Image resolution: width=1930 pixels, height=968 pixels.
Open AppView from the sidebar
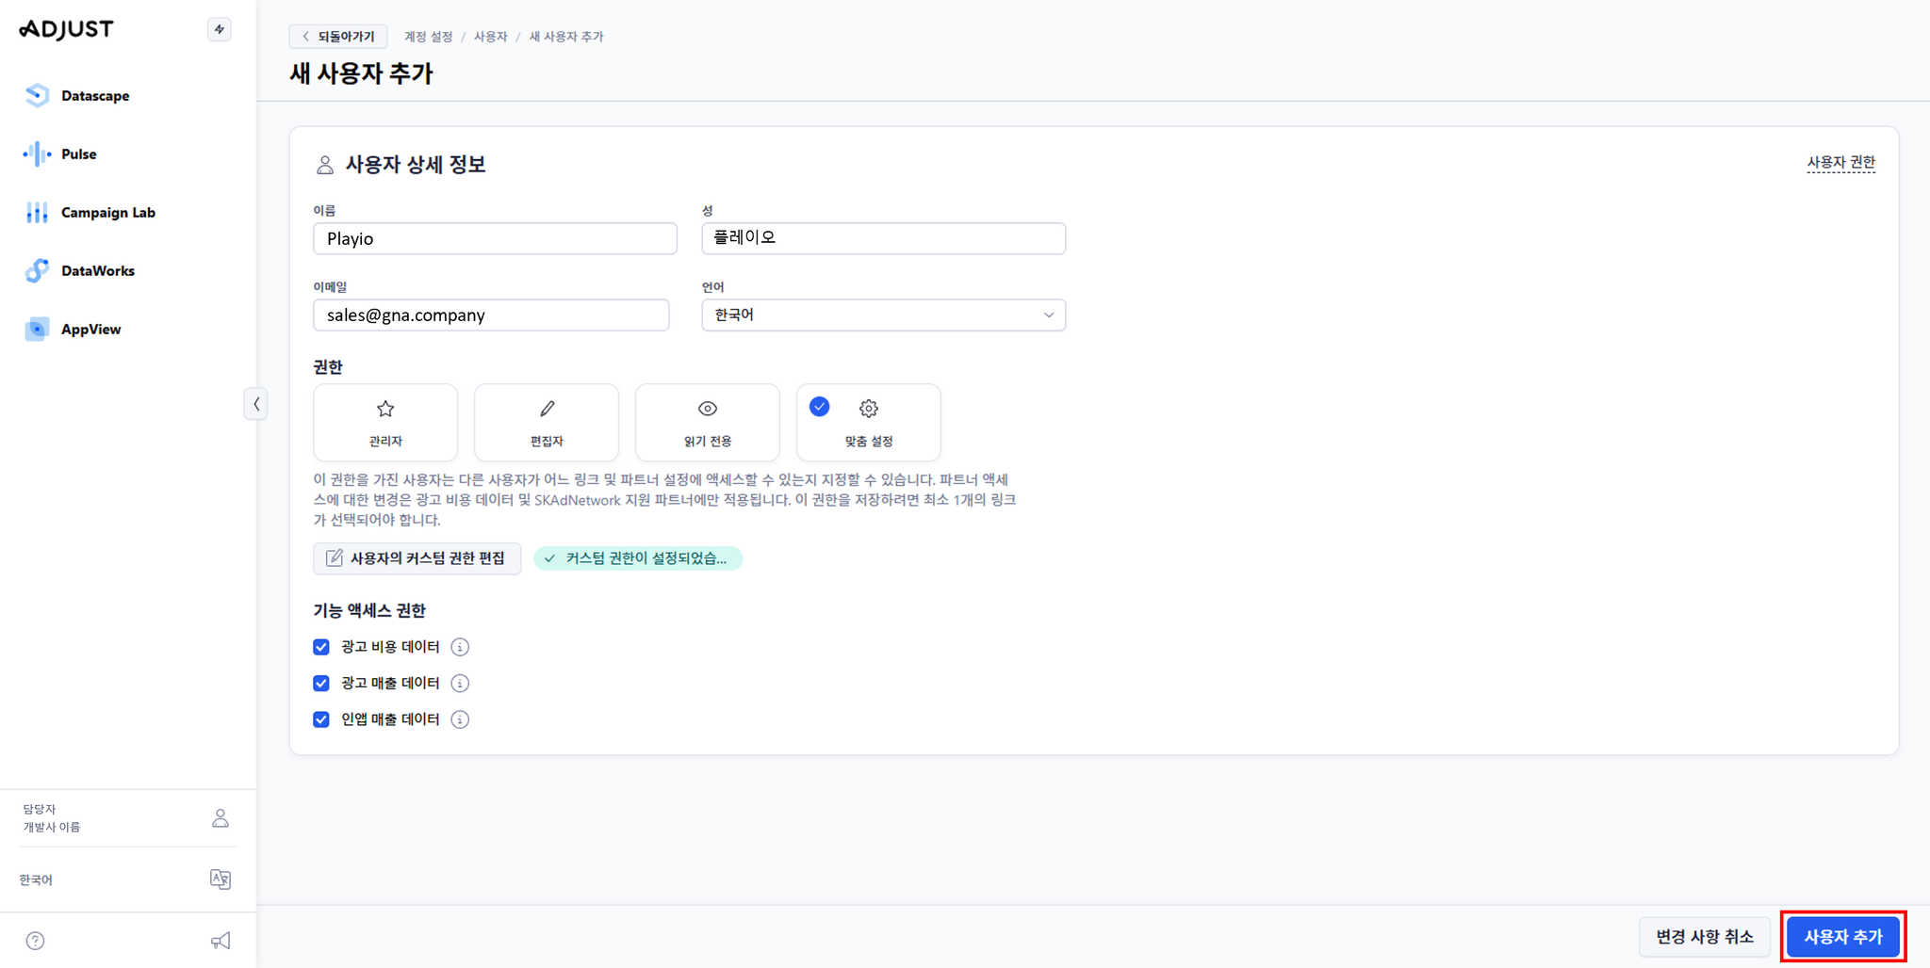(x=73, y=329)
